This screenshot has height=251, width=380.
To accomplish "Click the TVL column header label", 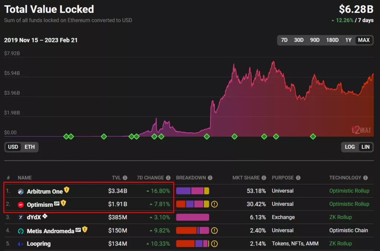I will click(x=116, y=178).
